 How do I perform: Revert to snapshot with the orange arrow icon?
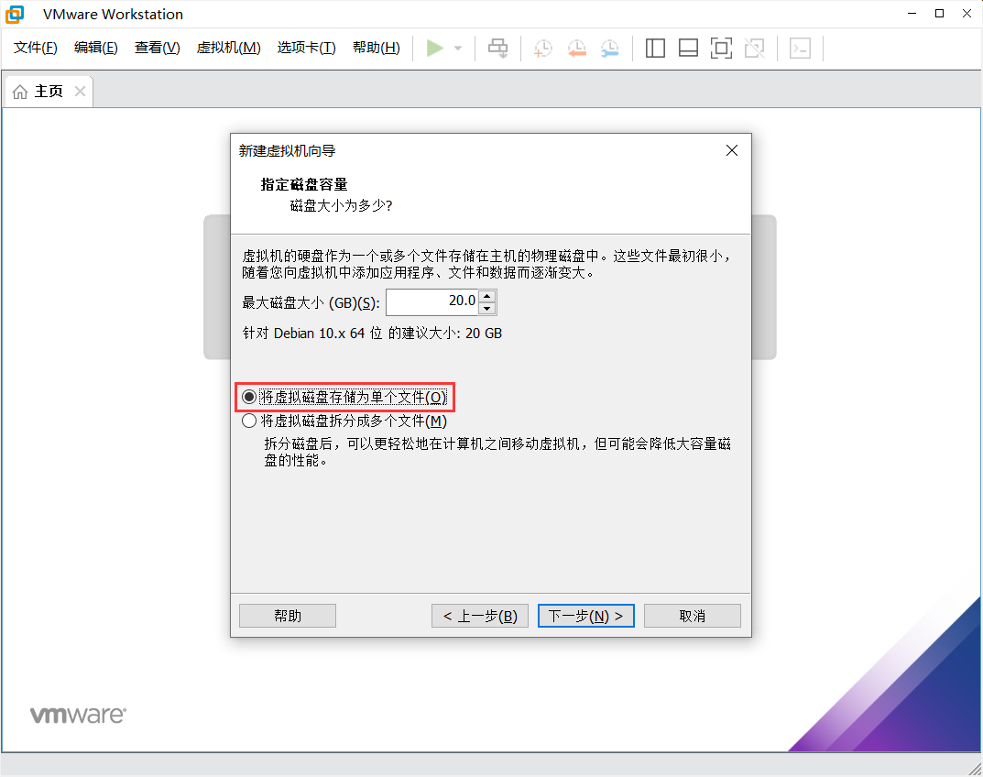(x=576, y=48)
